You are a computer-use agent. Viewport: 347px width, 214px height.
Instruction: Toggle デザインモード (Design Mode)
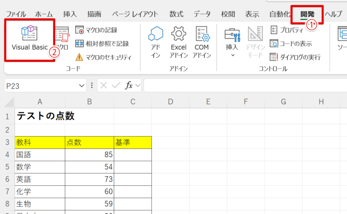(x=255, y=42)
